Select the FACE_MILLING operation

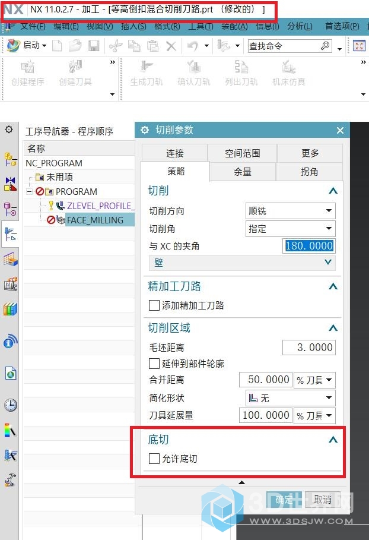[95, 220]
